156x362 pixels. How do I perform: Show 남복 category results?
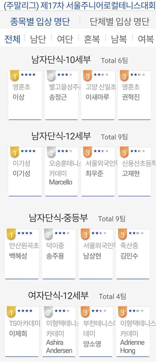click(x=119, y=39)
